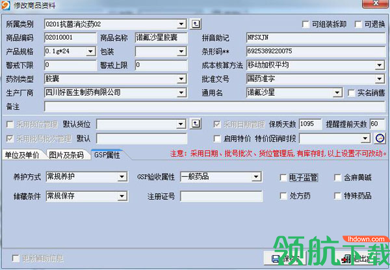This screenshot has height=270, width=390.
Task: Click the 警戒下限 field
Action: pos(70,65)
